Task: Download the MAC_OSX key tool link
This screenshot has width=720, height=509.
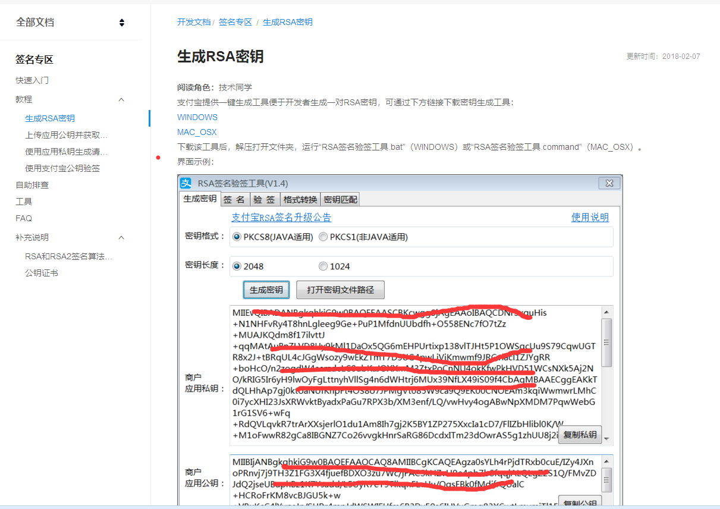Action: pos(197,132)
